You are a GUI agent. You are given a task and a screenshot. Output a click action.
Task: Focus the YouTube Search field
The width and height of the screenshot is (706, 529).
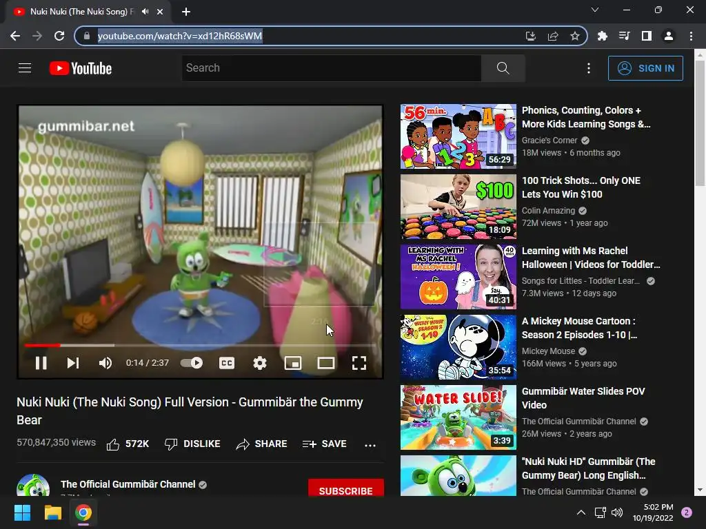pos(332,68)
